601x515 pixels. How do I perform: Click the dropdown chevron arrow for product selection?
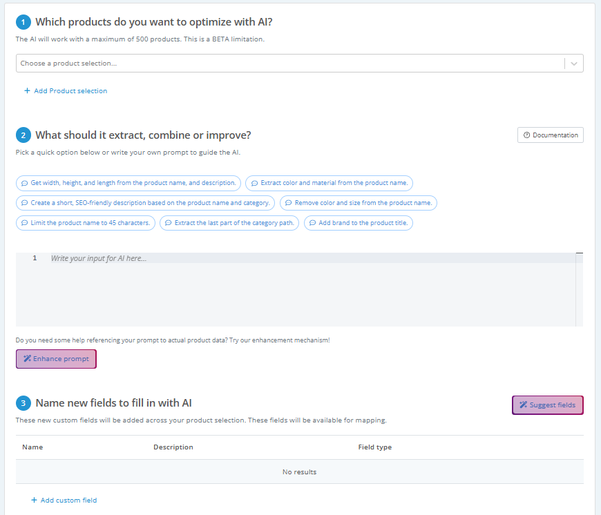point(574,64)
